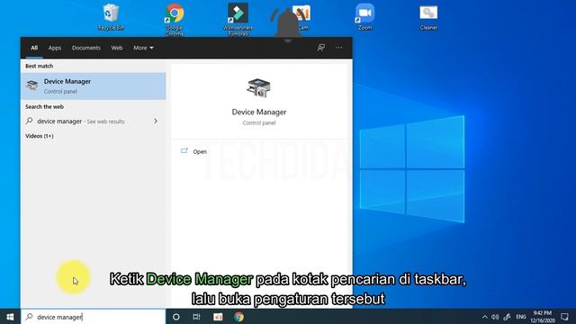Open Cortana from the taskbar
Viewport: 576px width, 324px height.
click(176, 317)
